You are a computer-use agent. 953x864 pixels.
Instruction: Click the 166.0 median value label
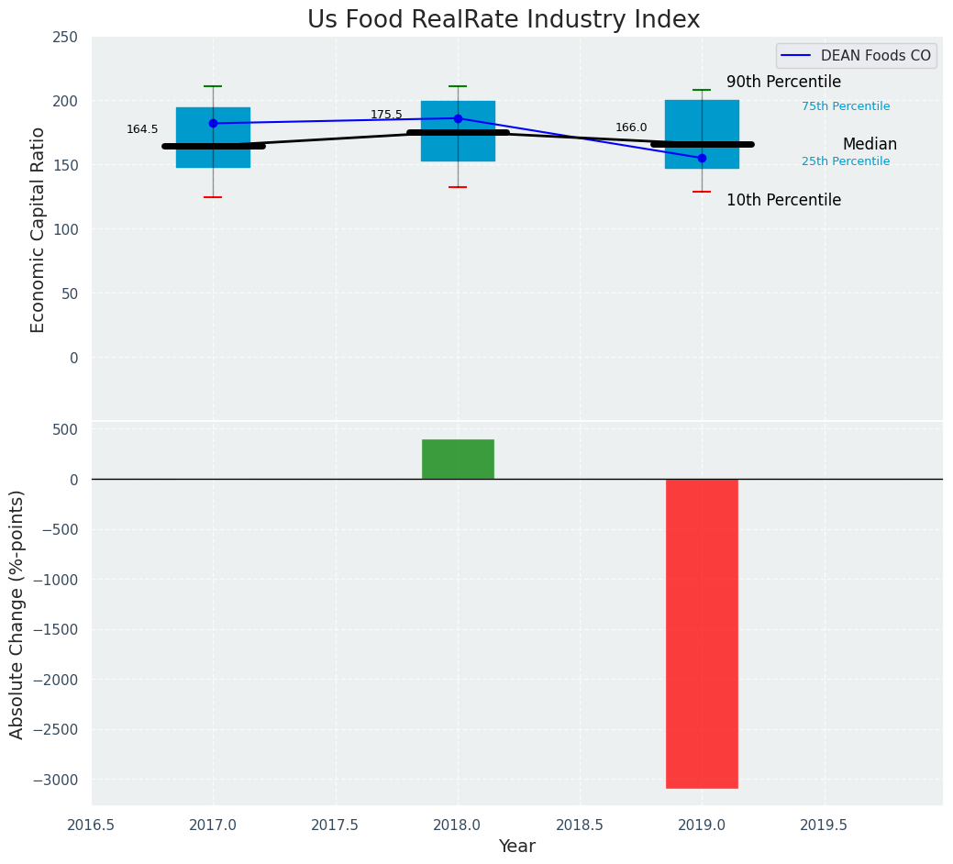[x=631, y=127]
